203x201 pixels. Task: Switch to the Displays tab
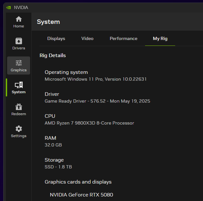click(56, 39)
